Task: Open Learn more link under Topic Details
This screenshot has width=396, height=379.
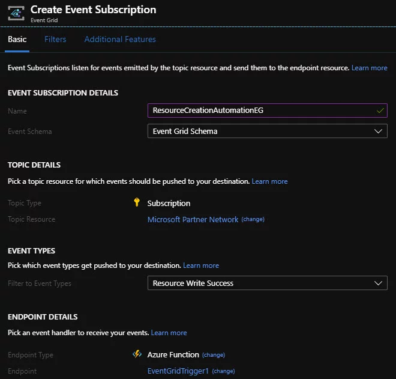Action: (x=269, y=181)
